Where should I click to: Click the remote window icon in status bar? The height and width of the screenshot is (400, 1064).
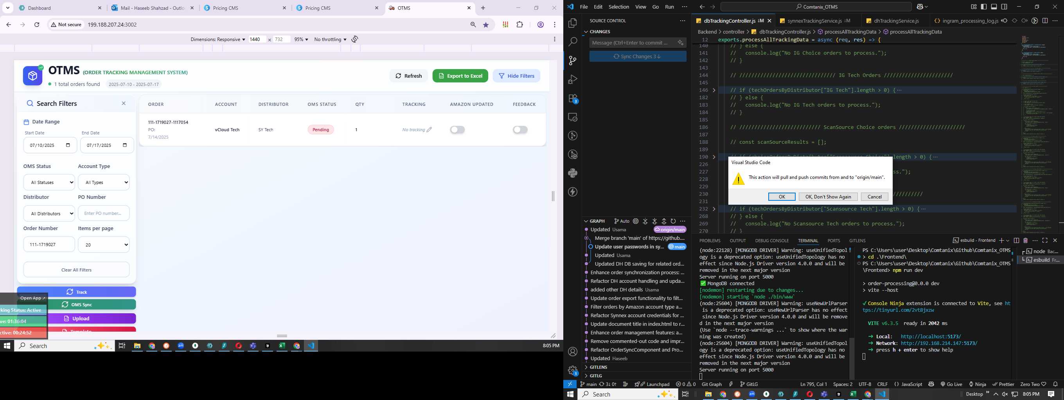tap(570, 384)
